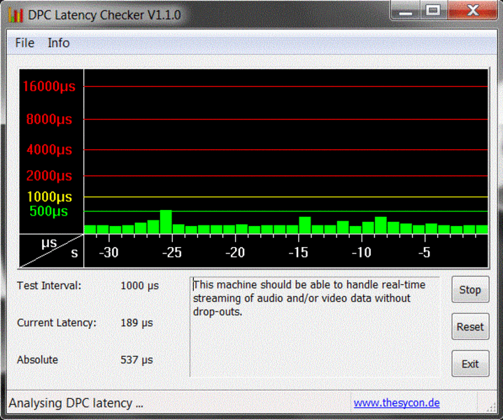Screen dimensions: 503x420
Task: Open the File menu
Action: click(x=24, y=43)
